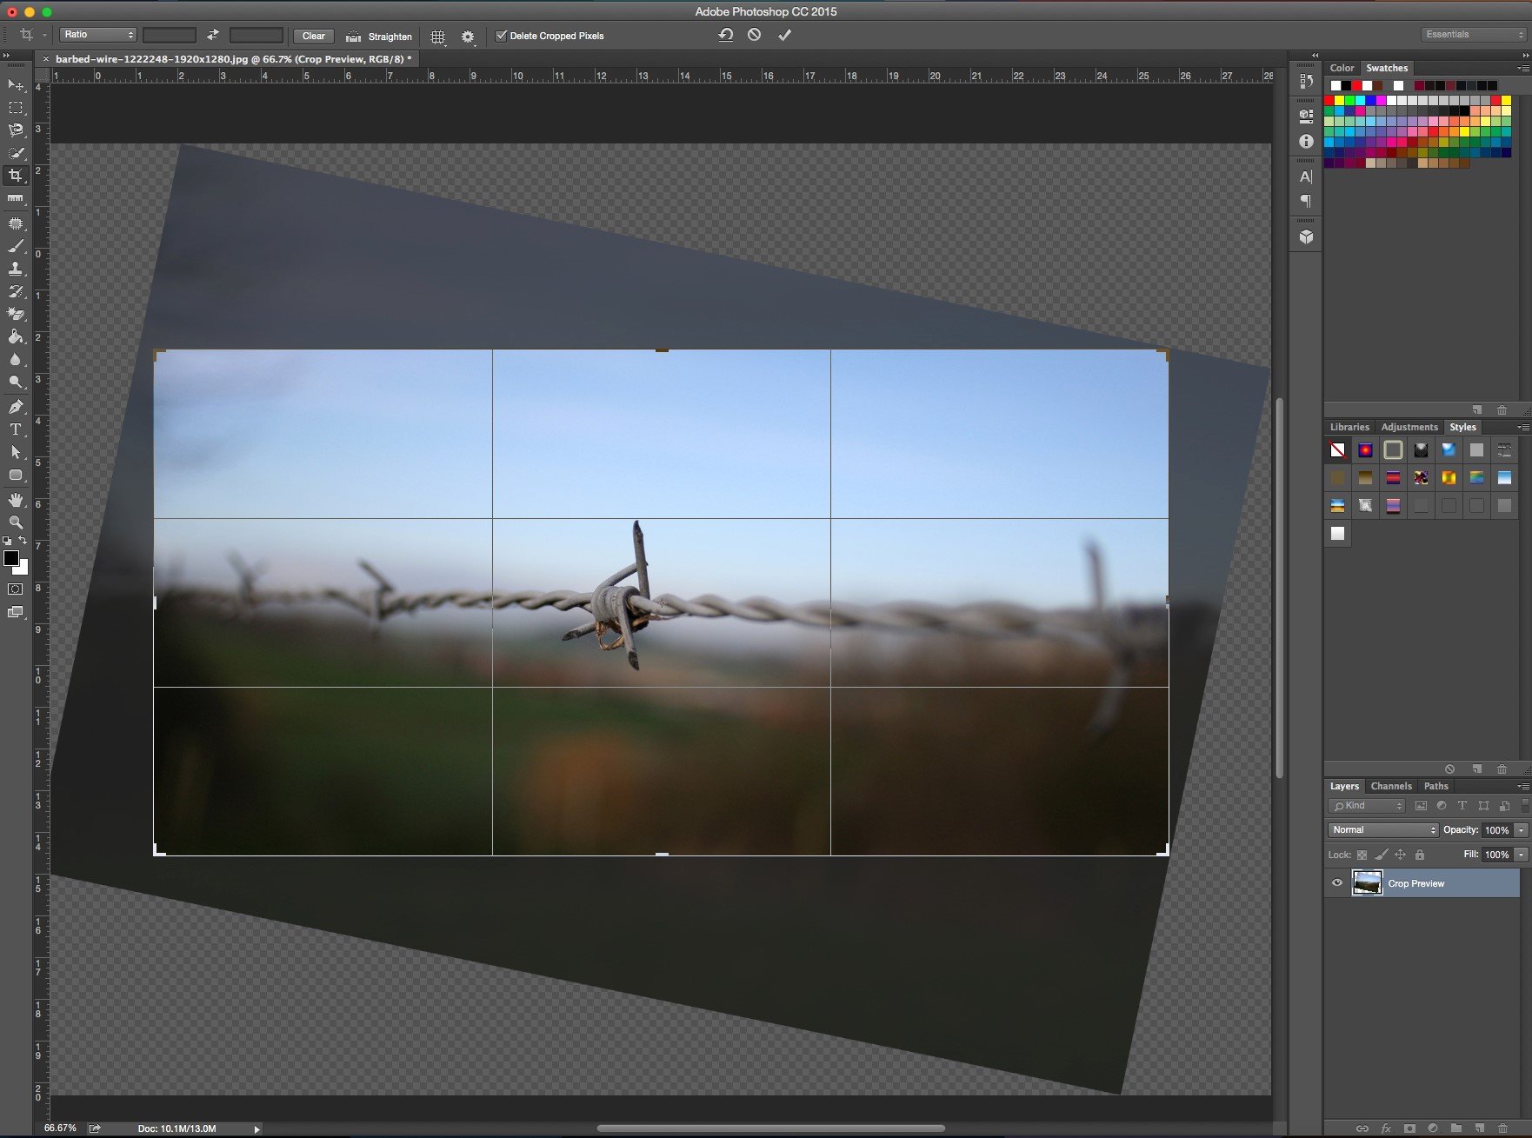The image size is (1532, 1138).
Task: Select the Spot Healing Brush tool
Action: click(16, 223)
